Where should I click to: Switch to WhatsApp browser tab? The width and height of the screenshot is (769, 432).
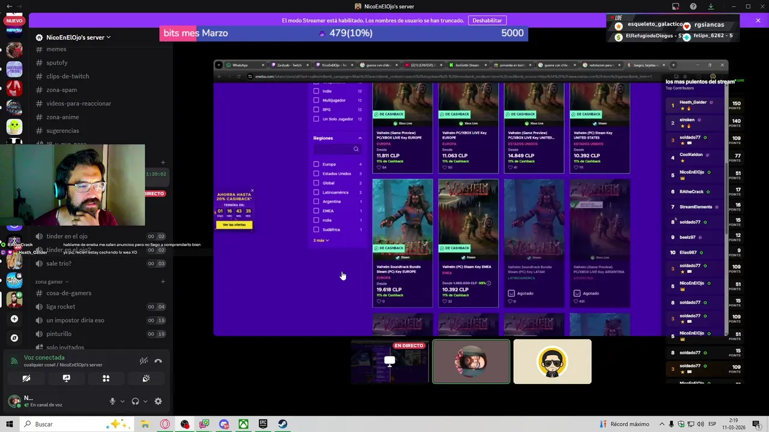(244, 65)
